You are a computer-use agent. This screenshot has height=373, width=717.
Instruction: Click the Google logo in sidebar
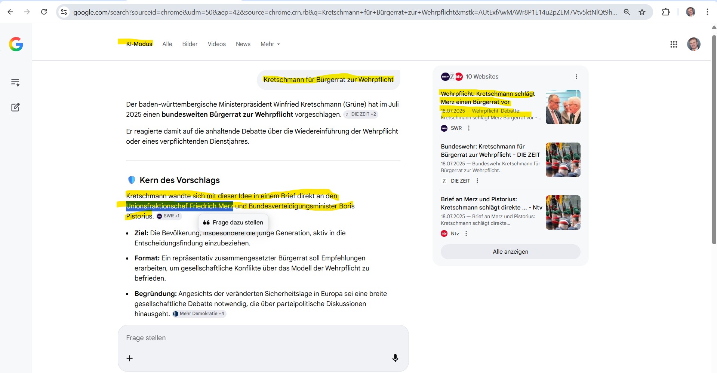point(16,44)
